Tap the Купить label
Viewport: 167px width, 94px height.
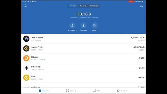tap(94, 30)
